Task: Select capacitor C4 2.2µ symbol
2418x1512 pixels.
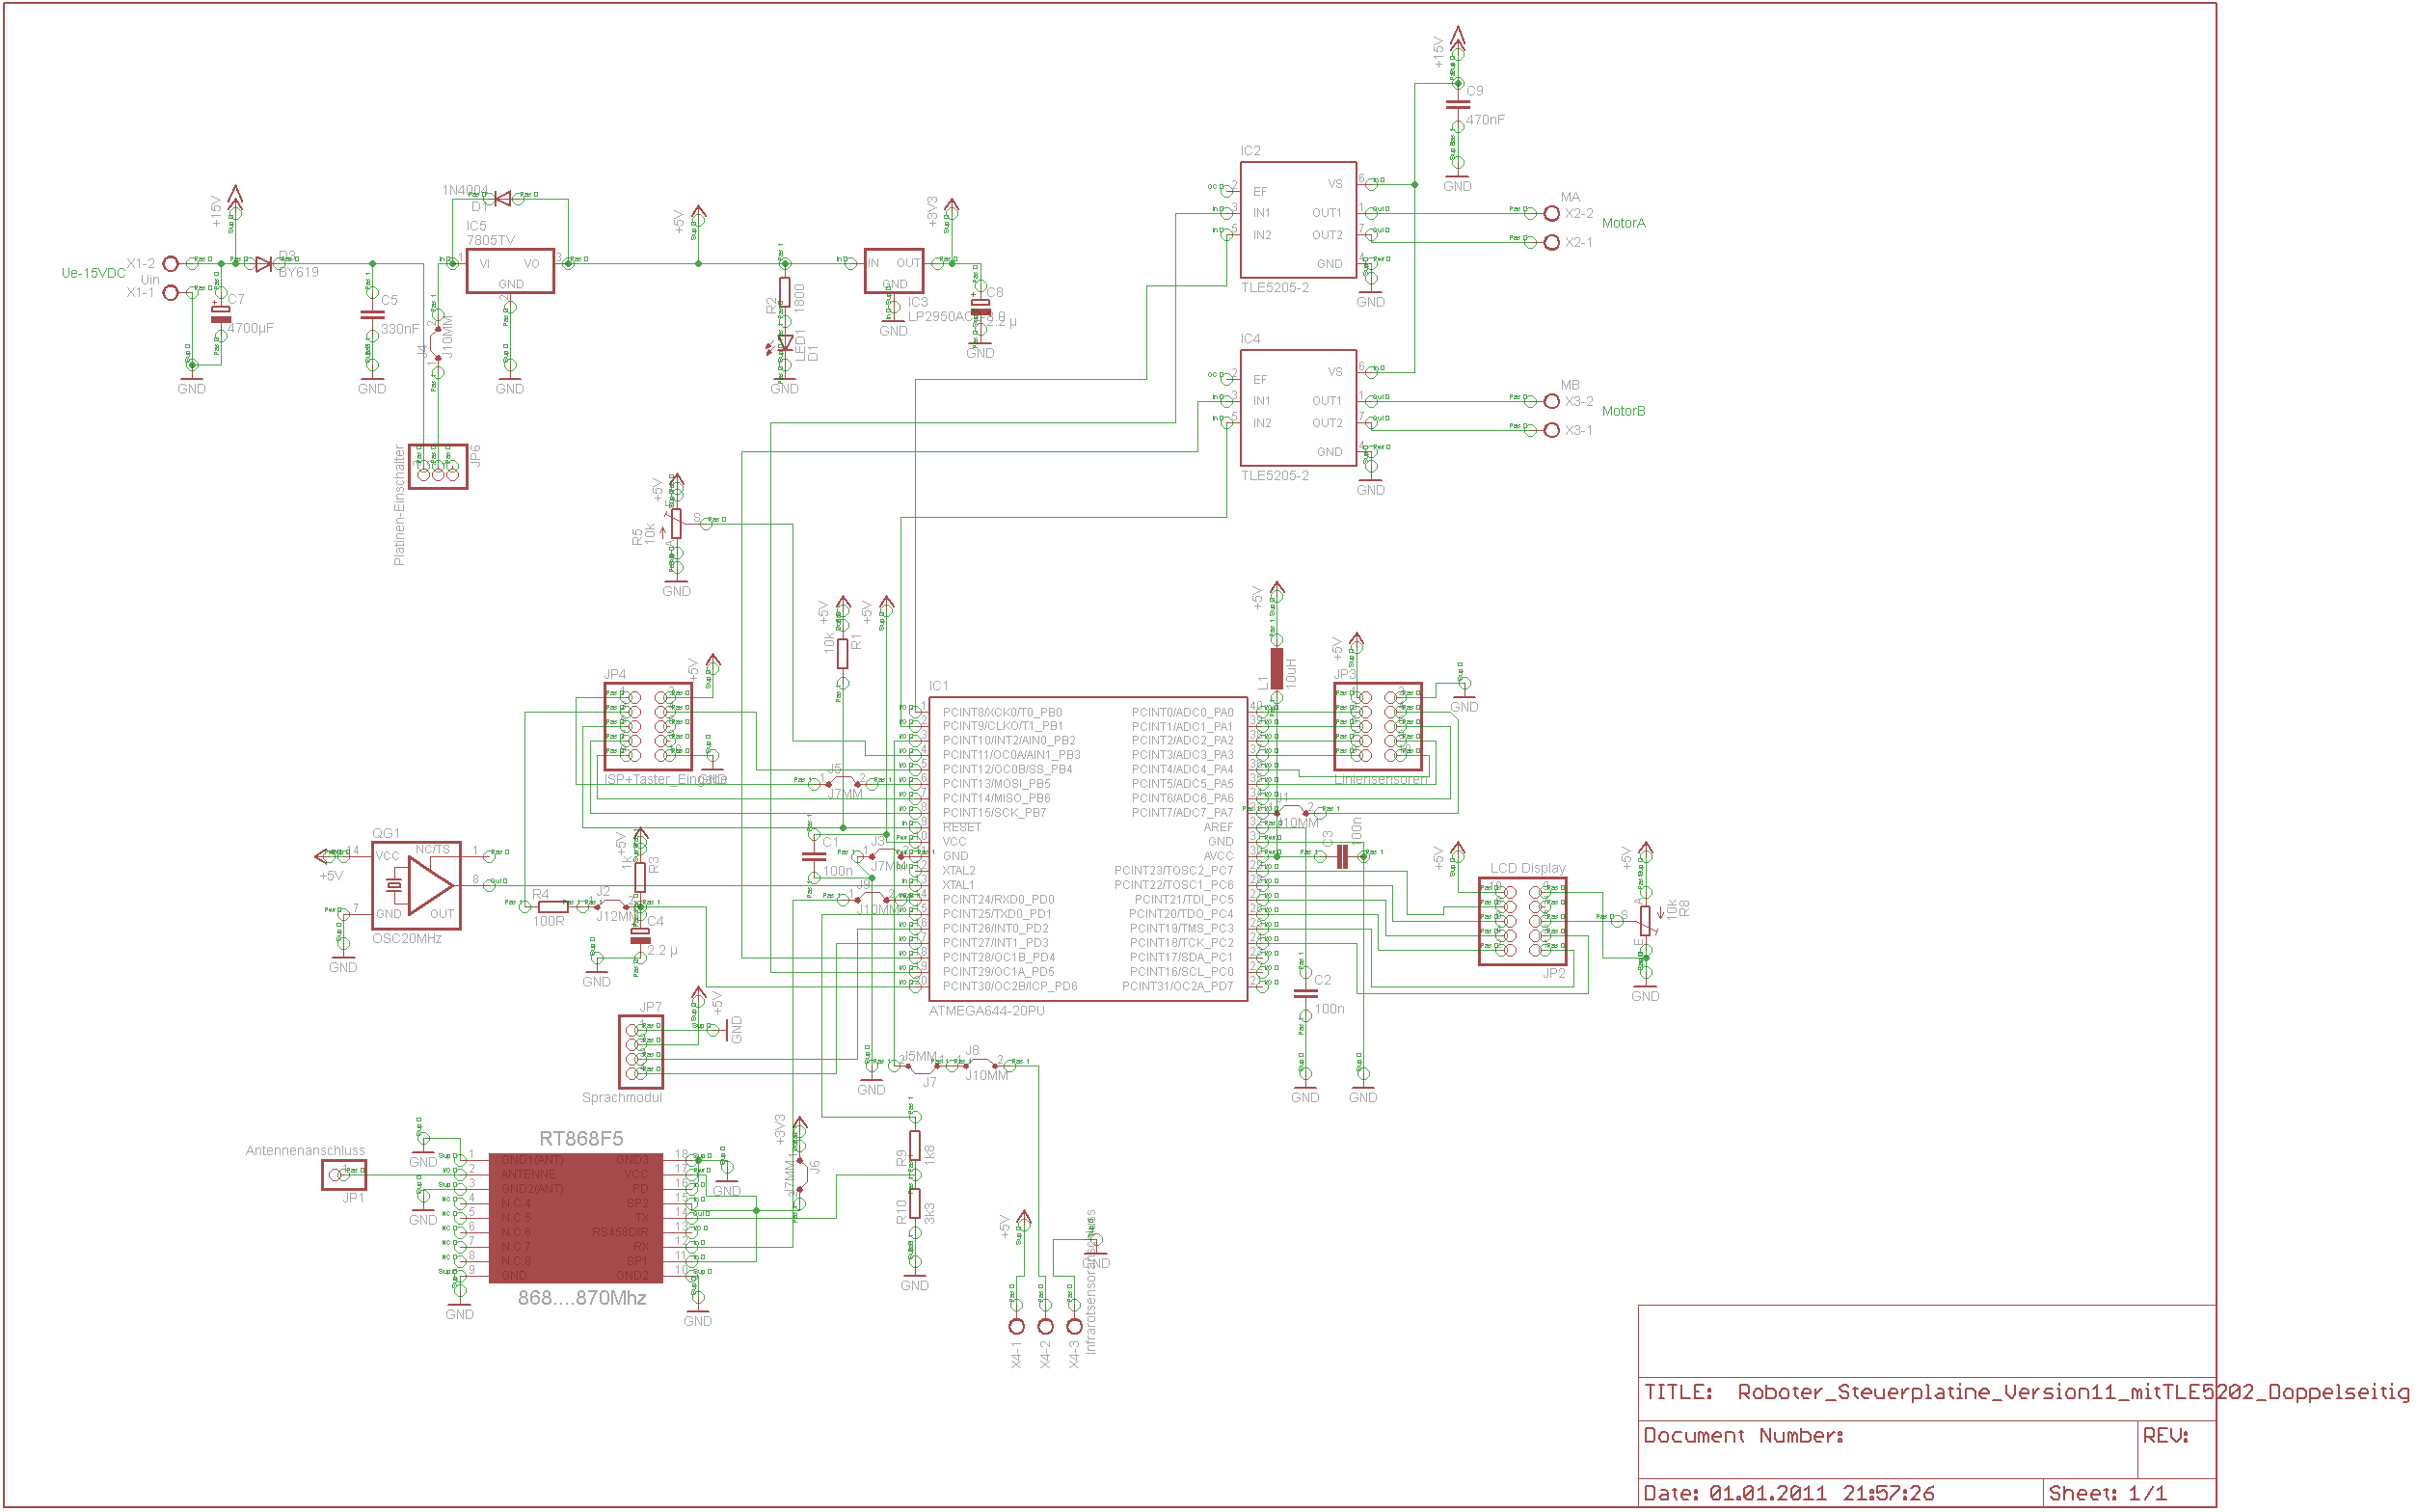Action: pos(640,935)
